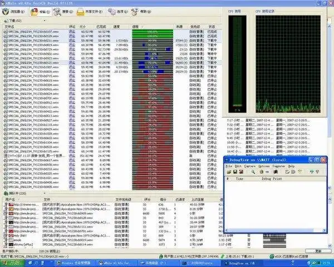
Task: Open the 搜索 search view
Action: click(63, 12)
